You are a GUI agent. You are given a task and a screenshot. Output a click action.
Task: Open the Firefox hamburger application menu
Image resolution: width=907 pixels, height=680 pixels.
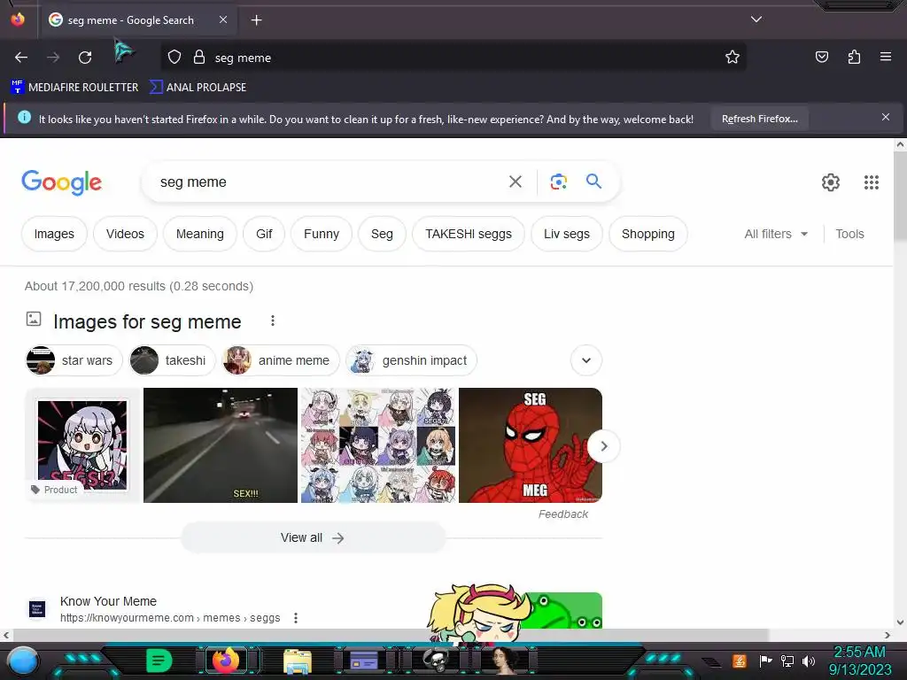coord(886,57)
